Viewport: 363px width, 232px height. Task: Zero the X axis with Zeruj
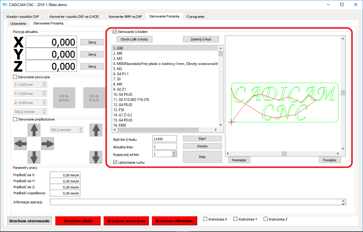tap(92, 42)
